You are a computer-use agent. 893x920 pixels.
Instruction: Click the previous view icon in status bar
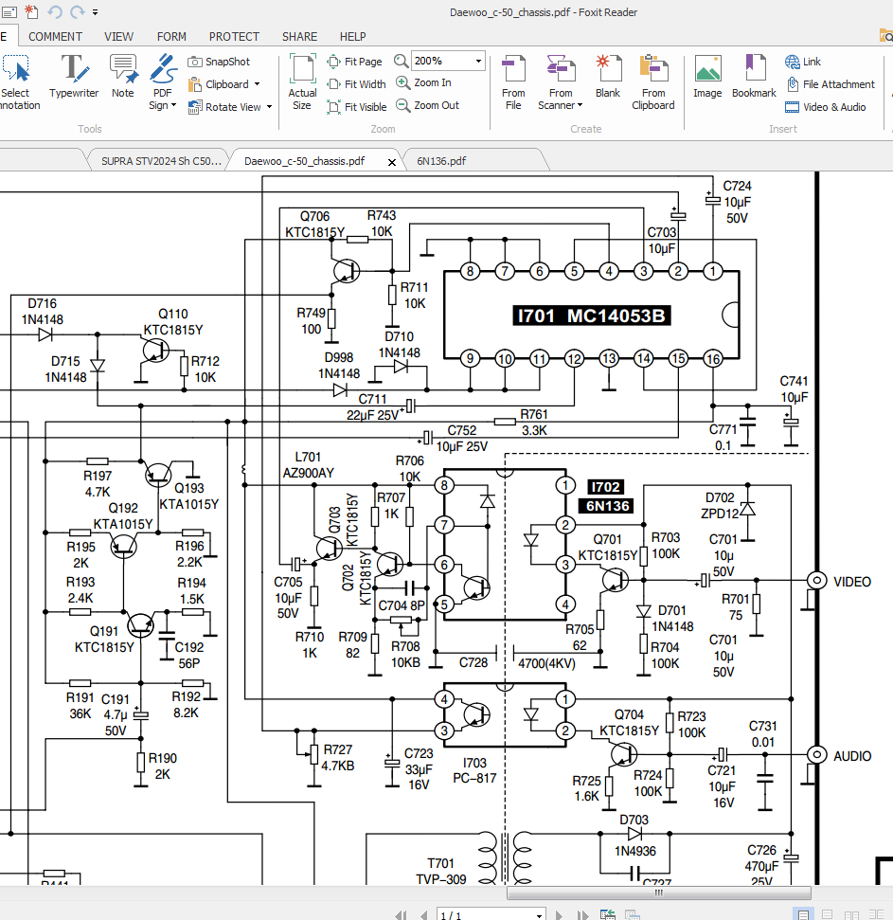click(608, 914)
